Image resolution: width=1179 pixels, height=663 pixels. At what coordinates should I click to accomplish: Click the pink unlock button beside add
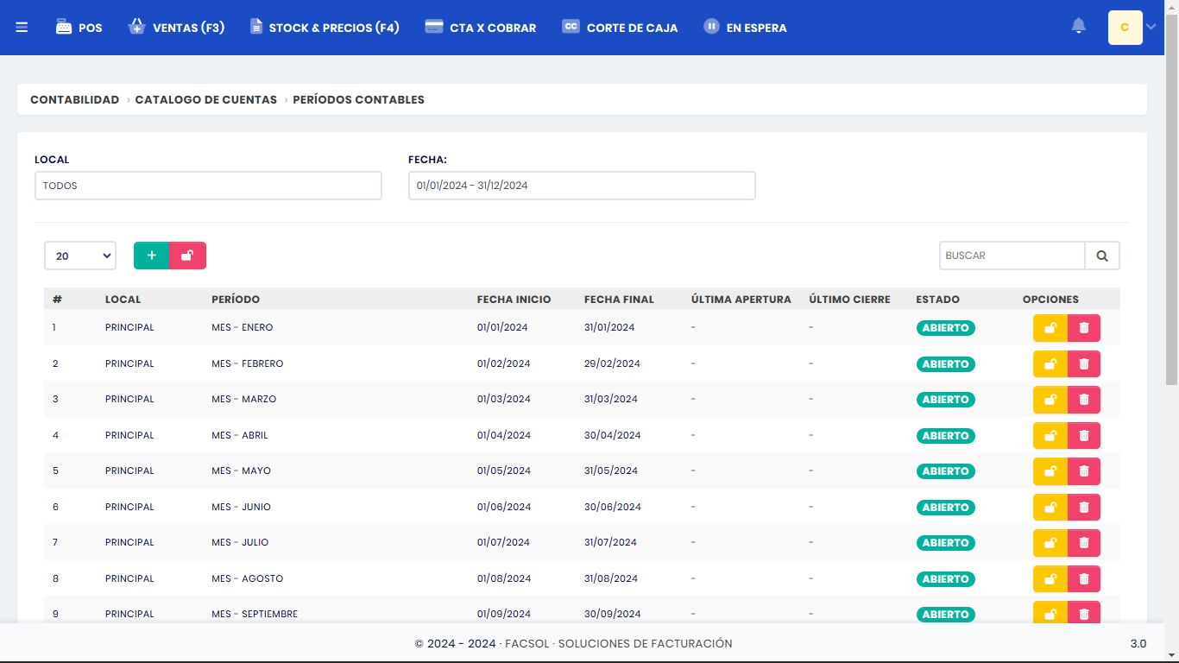point(187,256)
